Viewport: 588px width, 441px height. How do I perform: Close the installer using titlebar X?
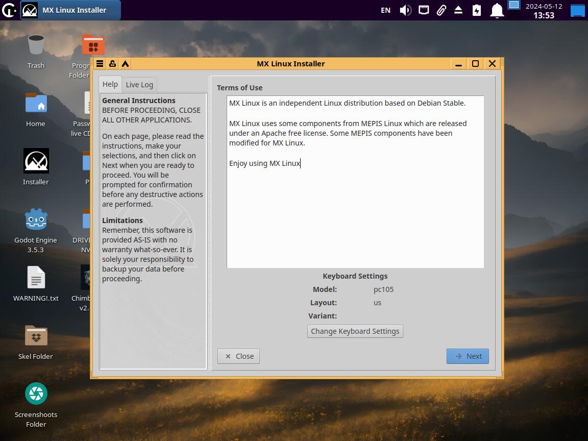click(x=492, y=64)
